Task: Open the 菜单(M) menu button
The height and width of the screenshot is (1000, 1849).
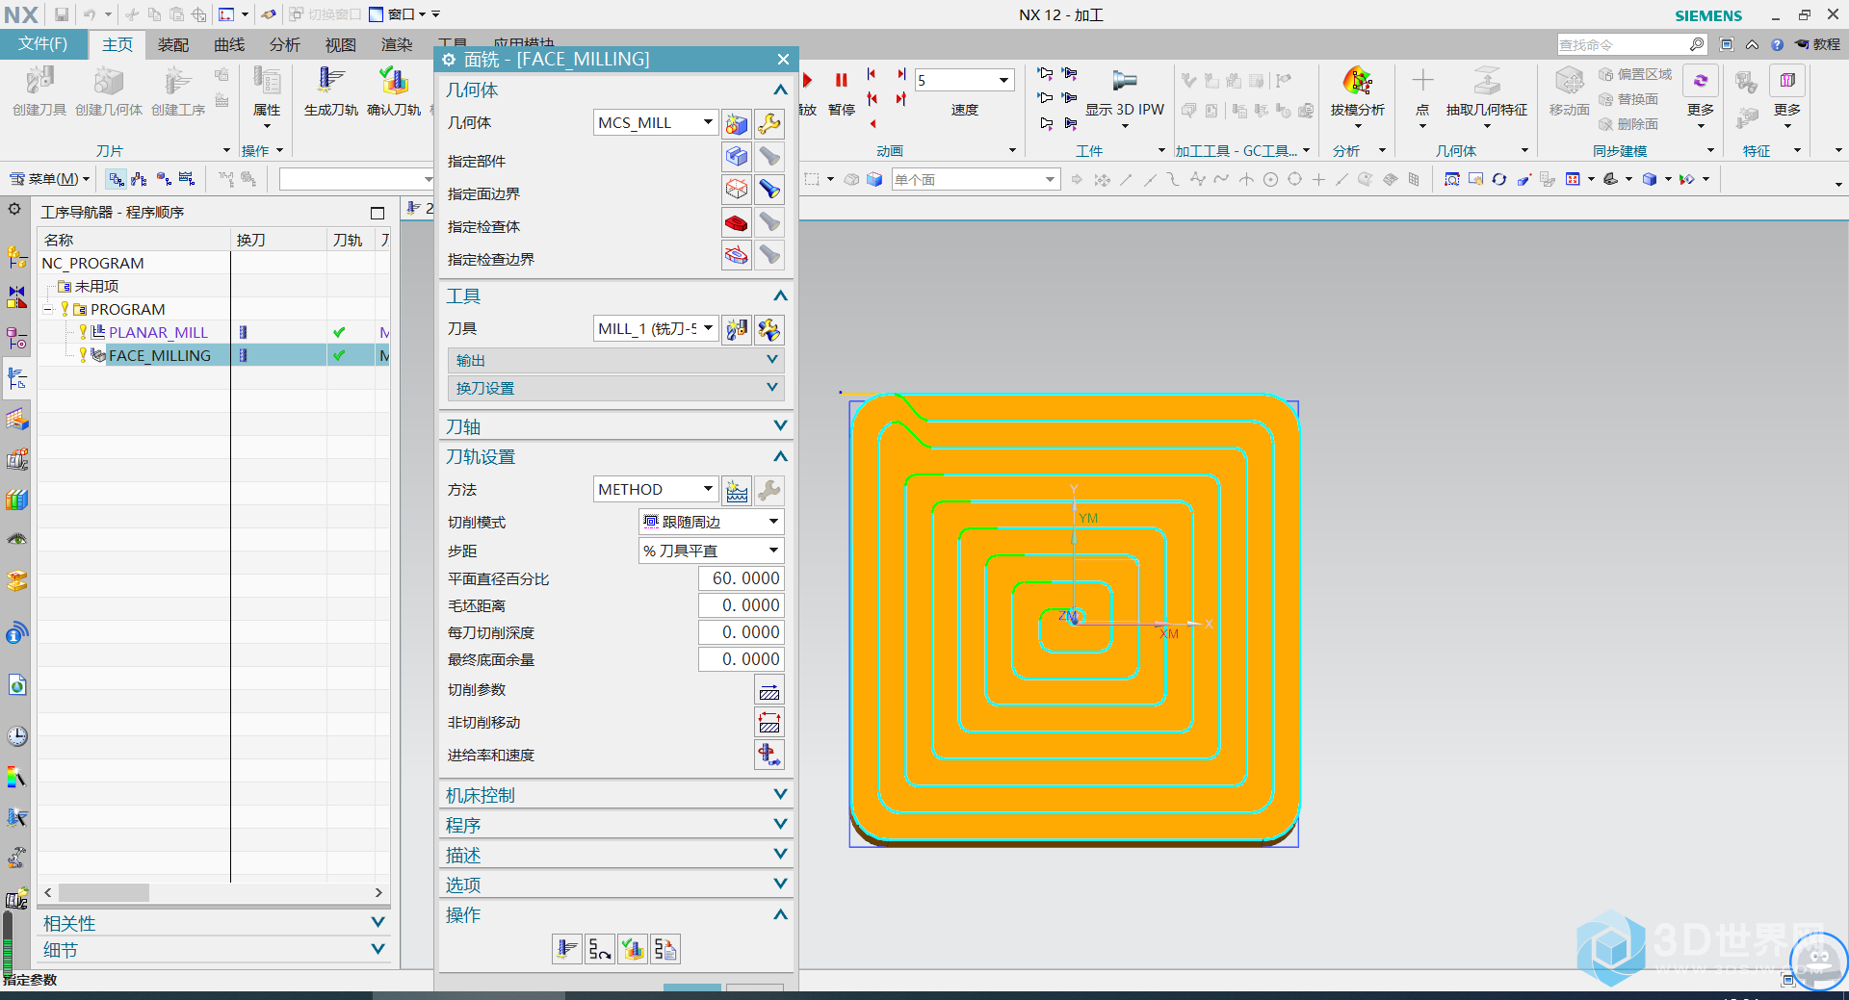Action: pyautogui.click(x=49, y=179)
